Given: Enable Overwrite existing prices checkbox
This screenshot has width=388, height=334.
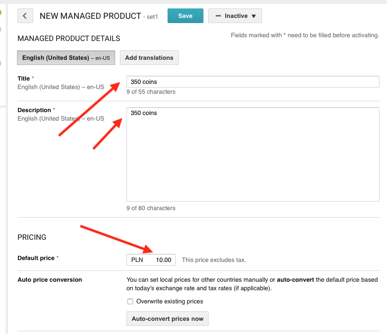Looking at the screenshot, I should 130,301.
